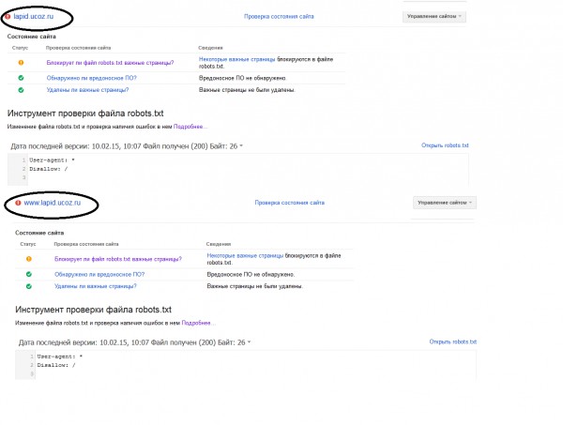This screenshot has height=425, width=563.
Task: Click first 'Проверка состояния сайта' link at top
Action: [x=279, y=17]
